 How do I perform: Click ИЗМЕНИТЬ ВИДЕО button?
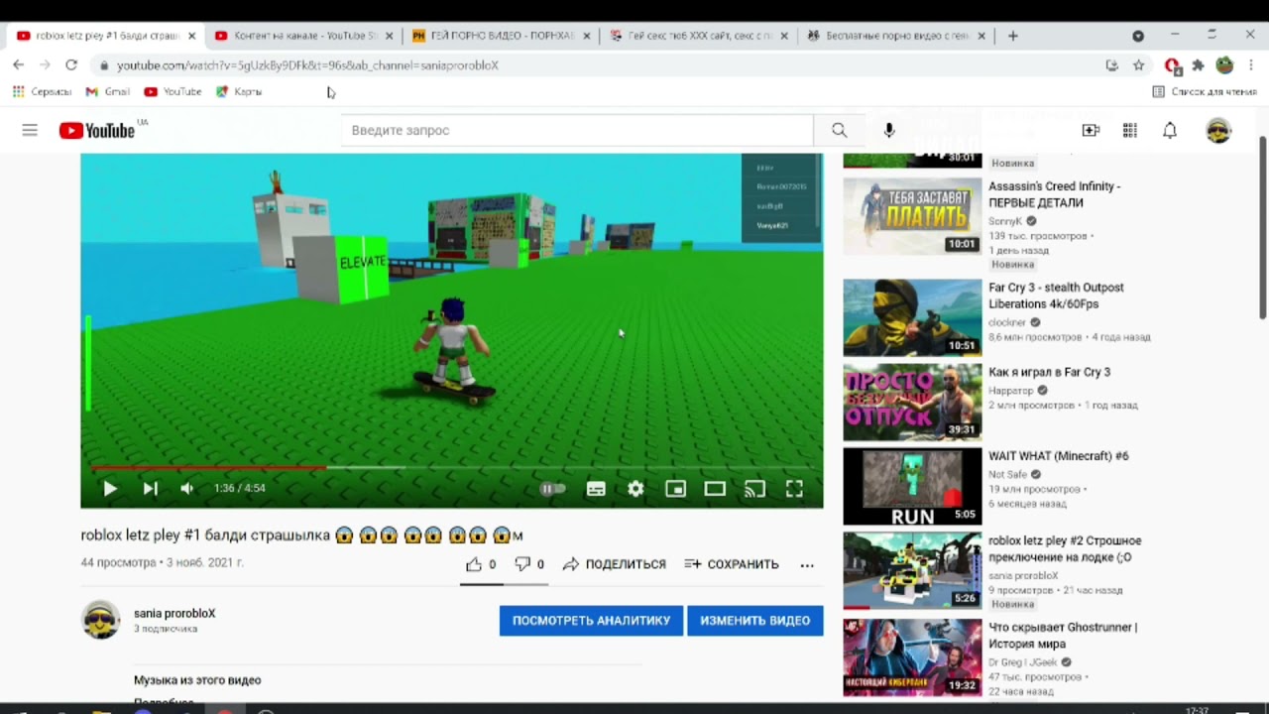coord(755,621)
